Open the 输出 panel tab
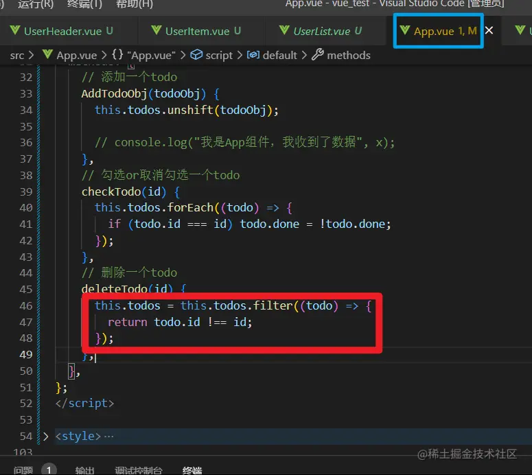The width and height of the screenshot is (532, 475). (x=84, y=470)
